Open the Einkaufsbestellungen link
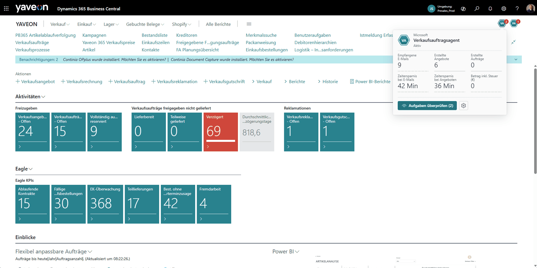Screen dimensions: 537x268 tap(267, 50)
